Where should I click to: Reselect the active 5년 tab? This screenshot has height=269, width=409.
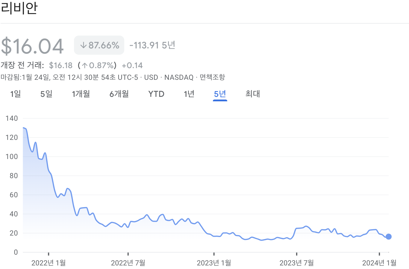[220, 94]
